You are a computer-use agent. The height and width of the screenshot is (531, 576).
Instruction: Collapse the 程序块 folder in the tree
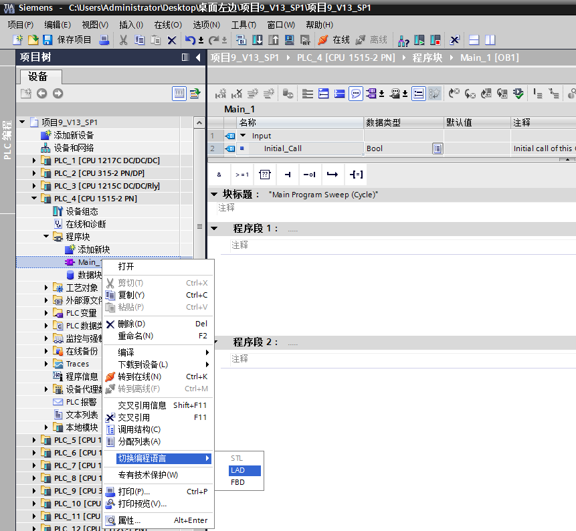46,237
